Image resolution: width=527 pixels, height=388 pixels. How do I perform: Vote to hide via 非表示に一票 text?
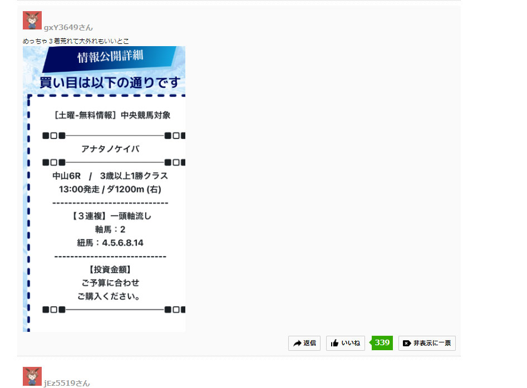(x=432, y=344)
